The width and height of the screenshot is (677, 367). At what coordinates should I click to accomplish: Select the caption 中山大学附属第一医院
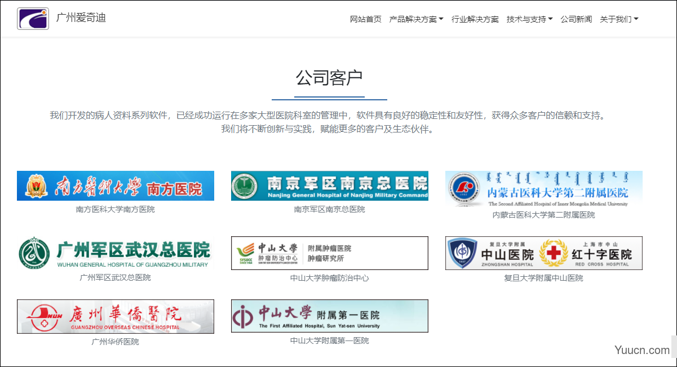pos(330,341)
